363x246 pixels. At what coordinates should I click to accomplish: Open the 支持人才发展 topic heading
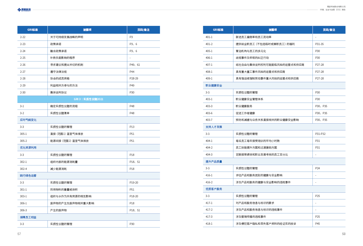(214, 127)
